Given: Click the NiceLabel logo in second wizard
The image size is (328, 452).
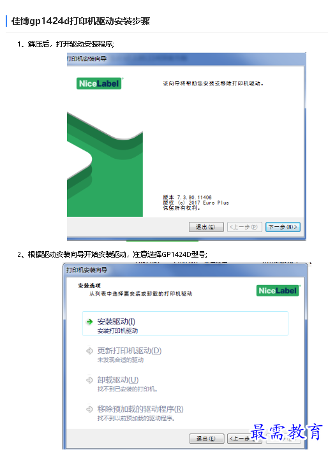Looking at the screenshot, I should point(278,291).
